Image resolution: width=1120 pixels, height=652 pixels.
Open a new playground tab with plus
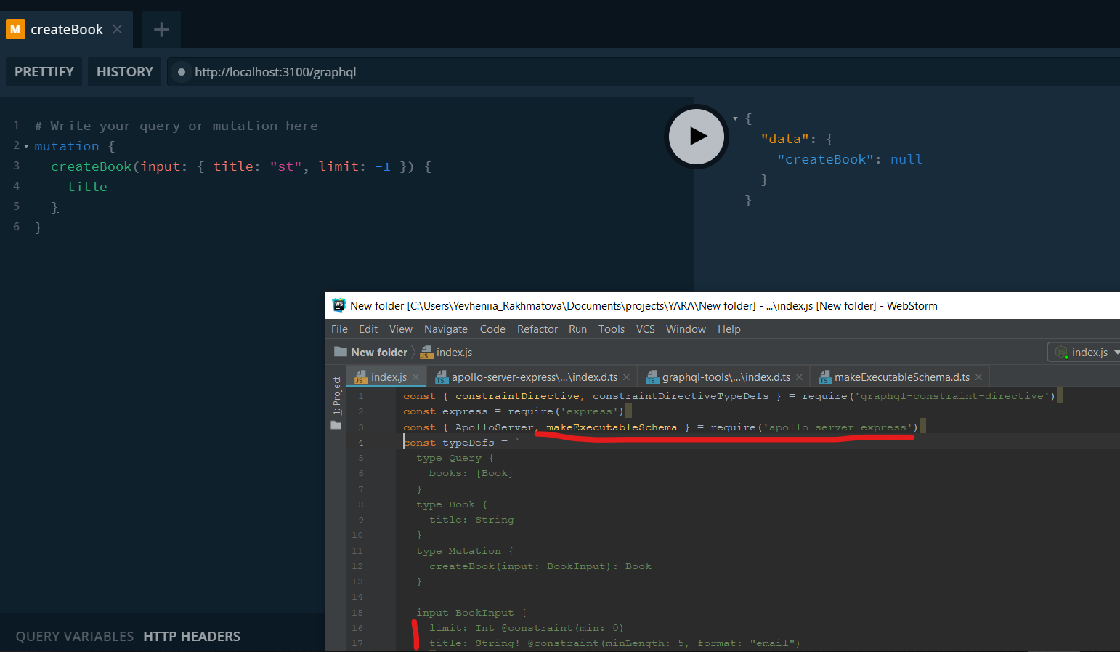161,29
